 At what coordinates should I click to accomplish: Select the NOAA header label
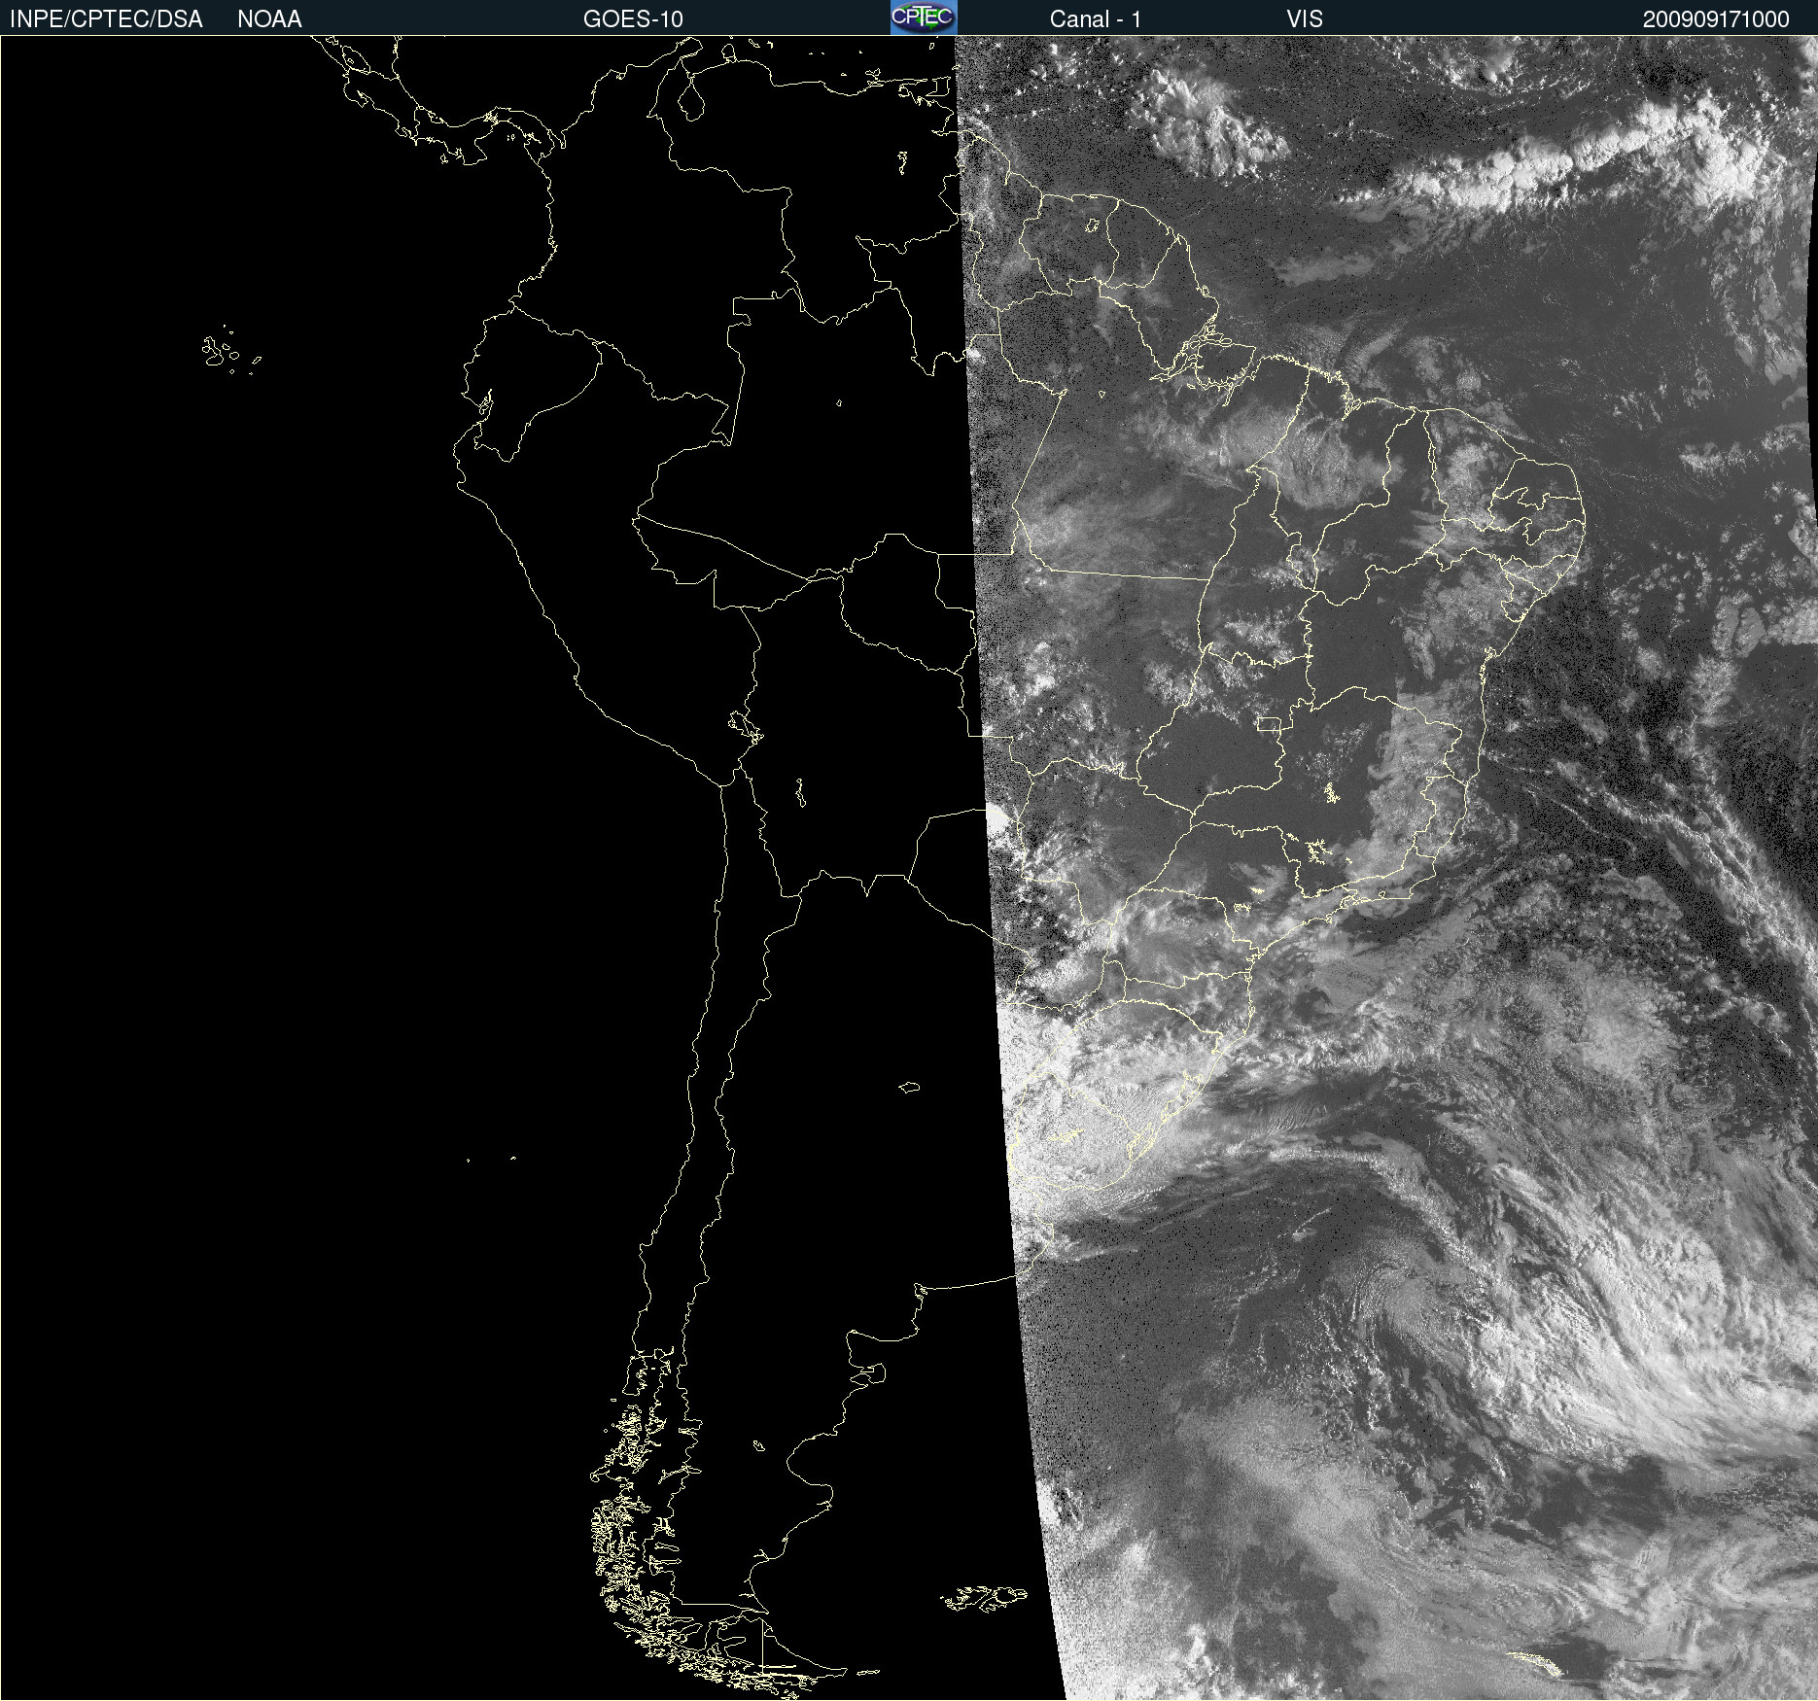269,19
